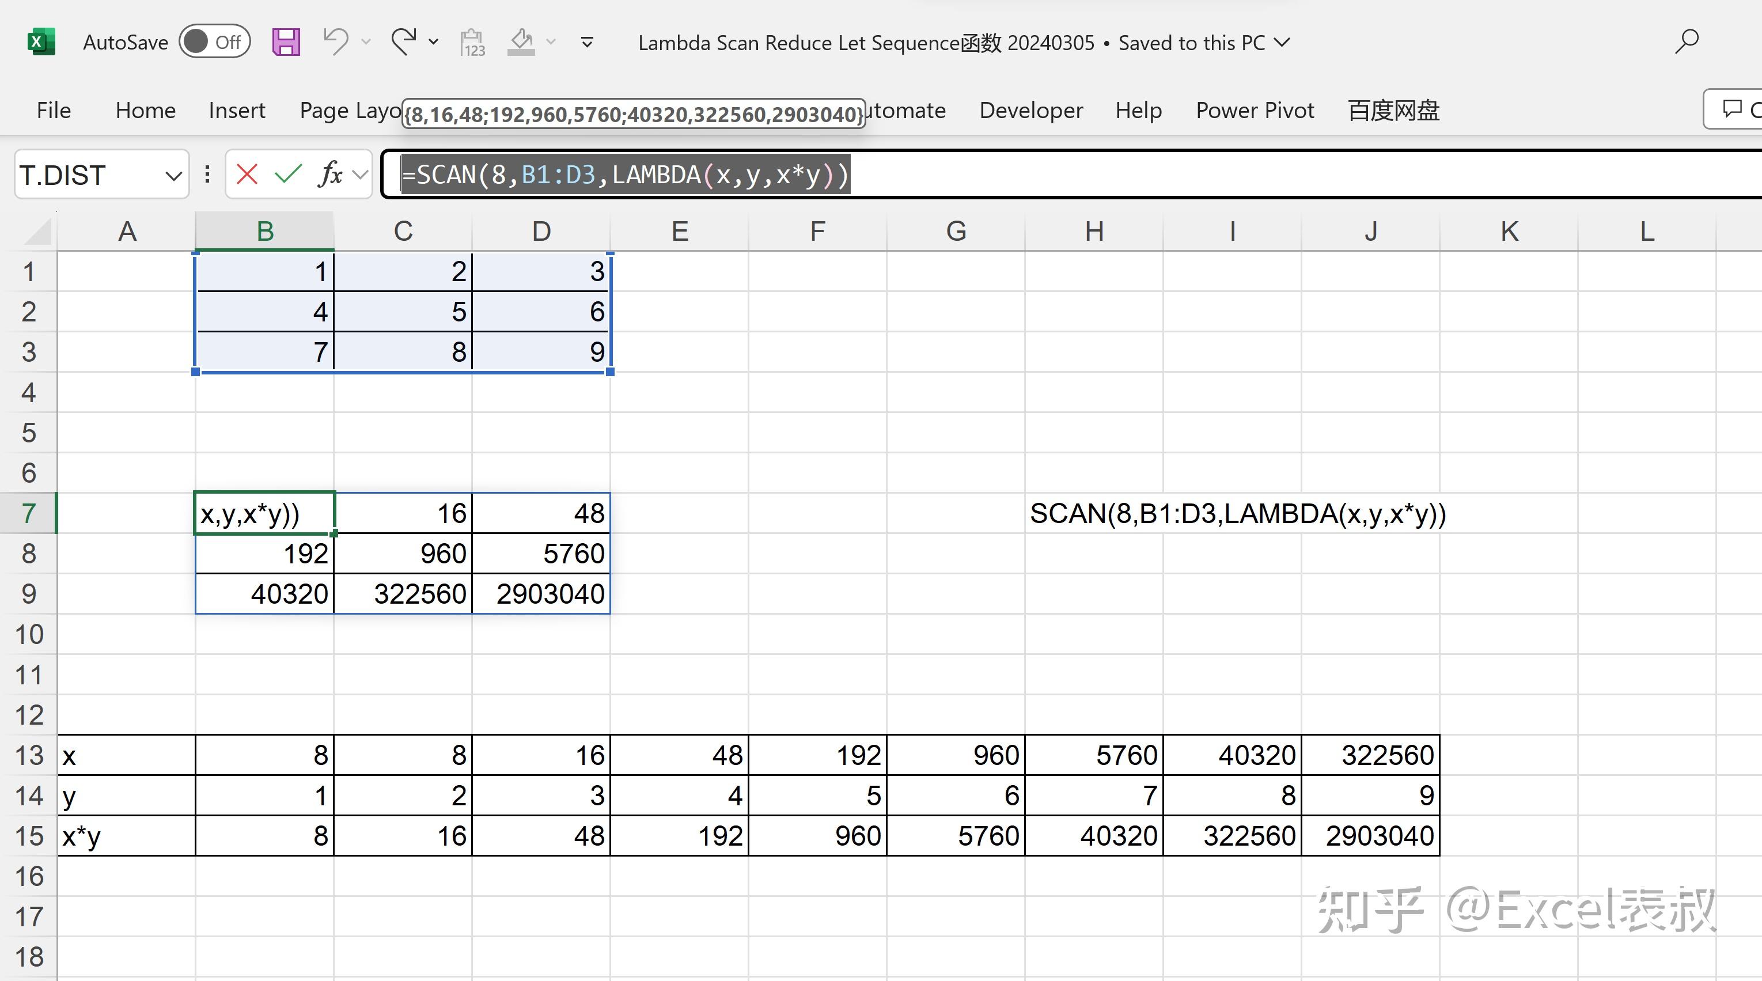Save the workbook using the Save icon
Image resolution: width=1762 pixels, height=981 pixels.
(x=286, y=41)
